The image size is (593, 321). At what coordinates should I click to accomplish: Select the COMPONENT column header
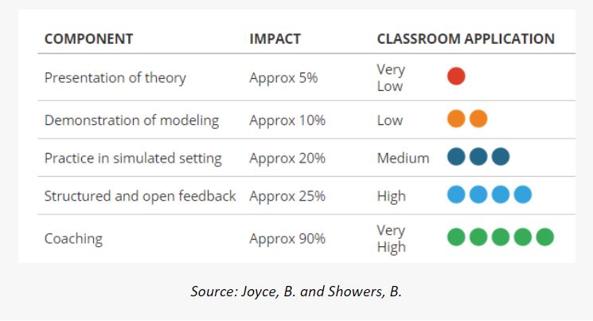88,39
